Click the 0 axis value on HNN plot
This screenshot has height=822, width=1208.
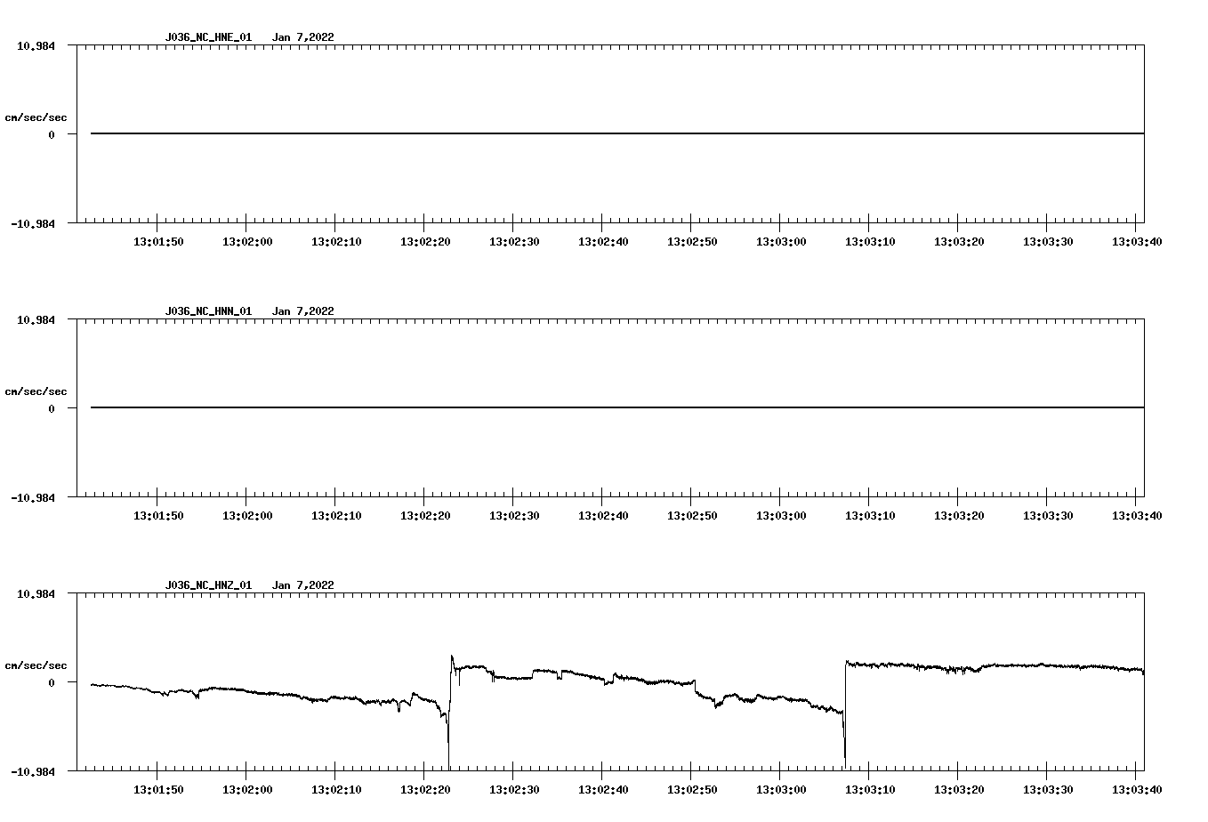pyautogui.click(x=52, y=409)
